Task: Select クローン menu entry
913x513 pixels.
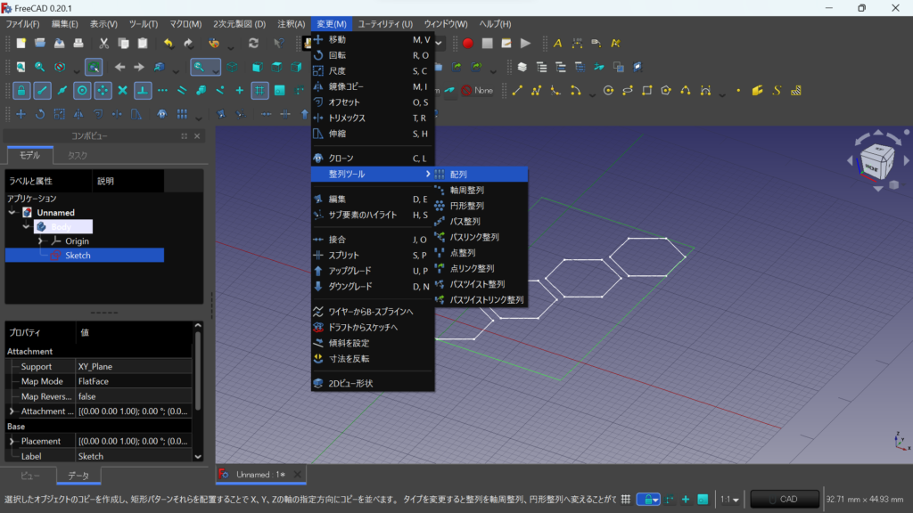Action: click(x=373, y=159)
